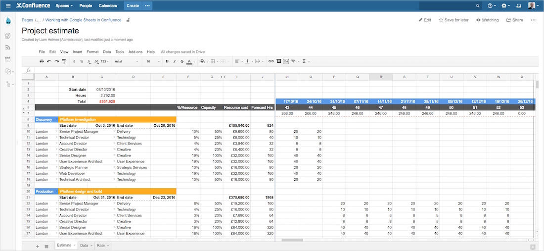This screenshot has width=544, height=251.
Task: Click the undo arrow in the toolbar
Action: coord(49,61)
